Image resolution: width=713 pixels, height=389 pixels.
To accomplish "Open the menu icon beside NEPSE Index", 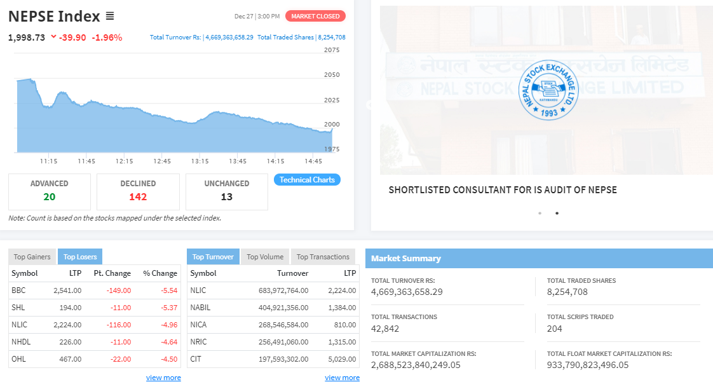I will pos(109,16).
